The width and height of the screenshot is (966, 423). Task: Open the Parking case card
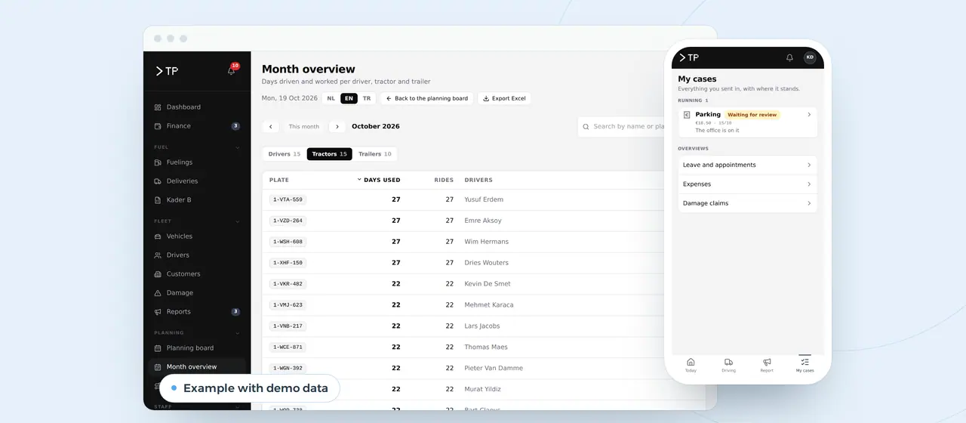click(747, 122)
